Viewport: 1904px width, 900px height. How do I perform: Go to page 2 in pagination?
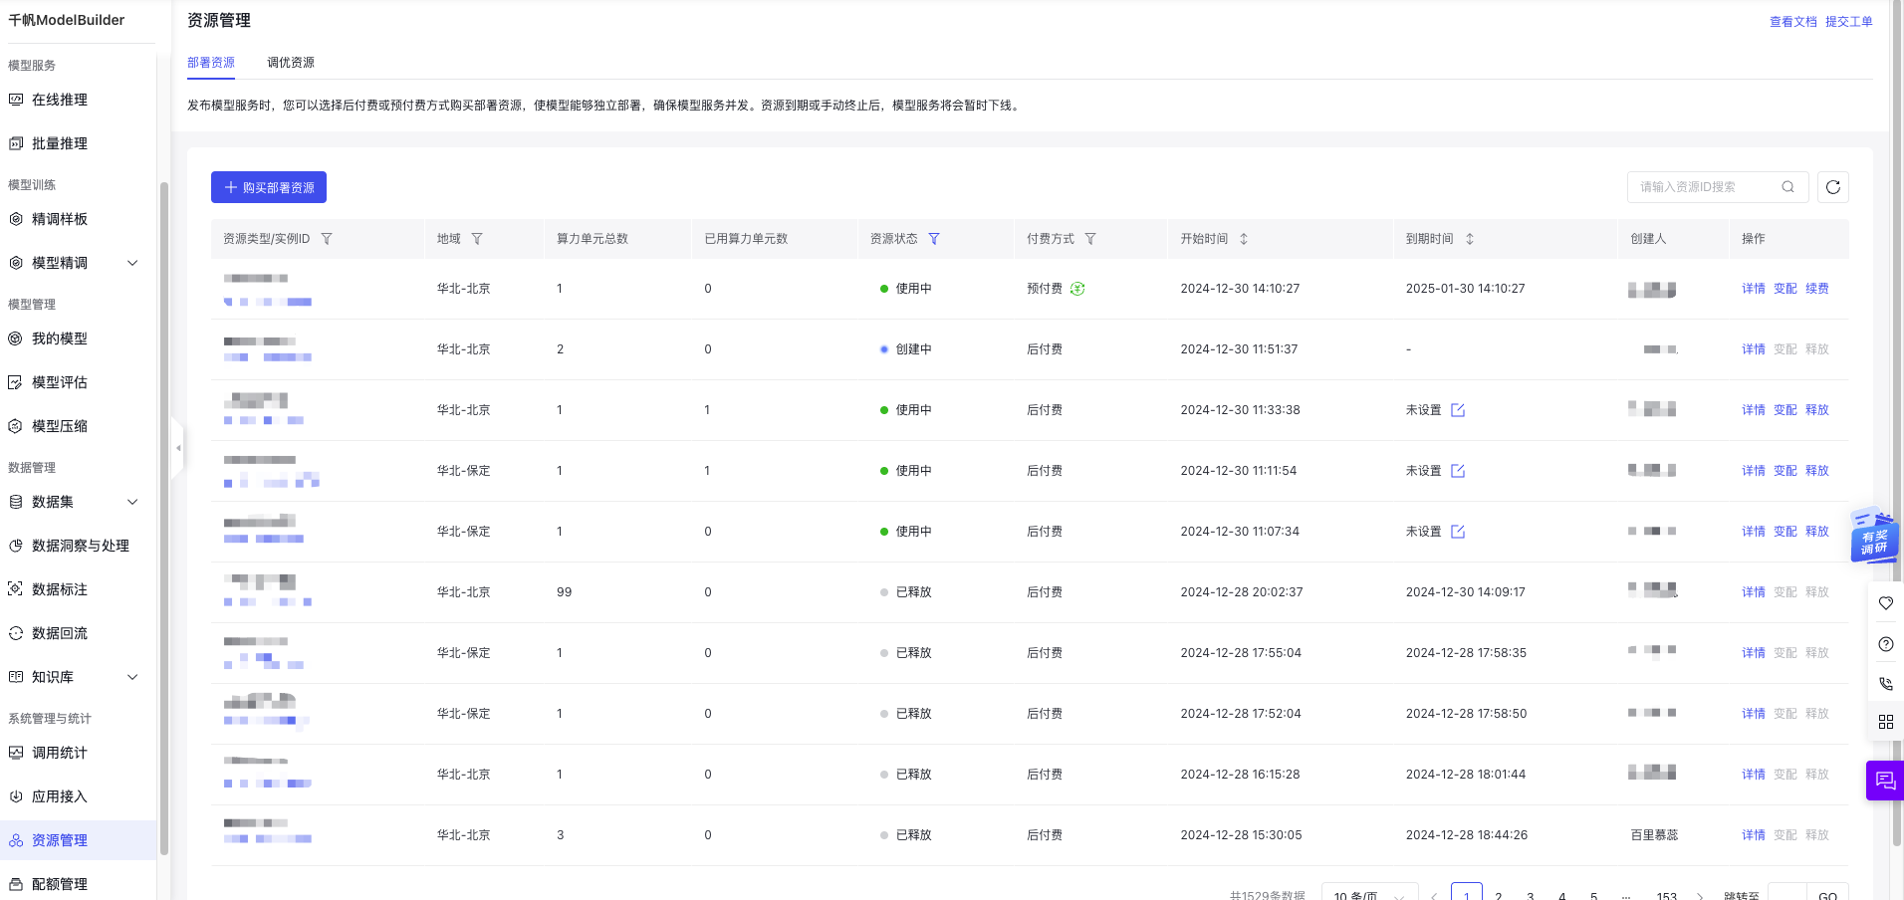(x=1499, y=895)
